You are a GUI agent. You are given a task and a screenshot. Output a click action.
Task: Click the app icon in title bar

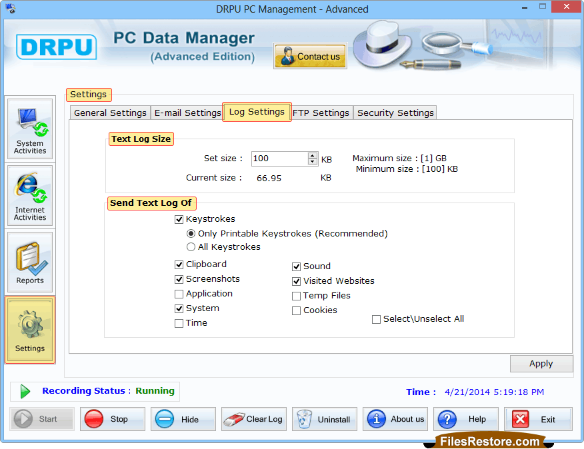(11, 8)
